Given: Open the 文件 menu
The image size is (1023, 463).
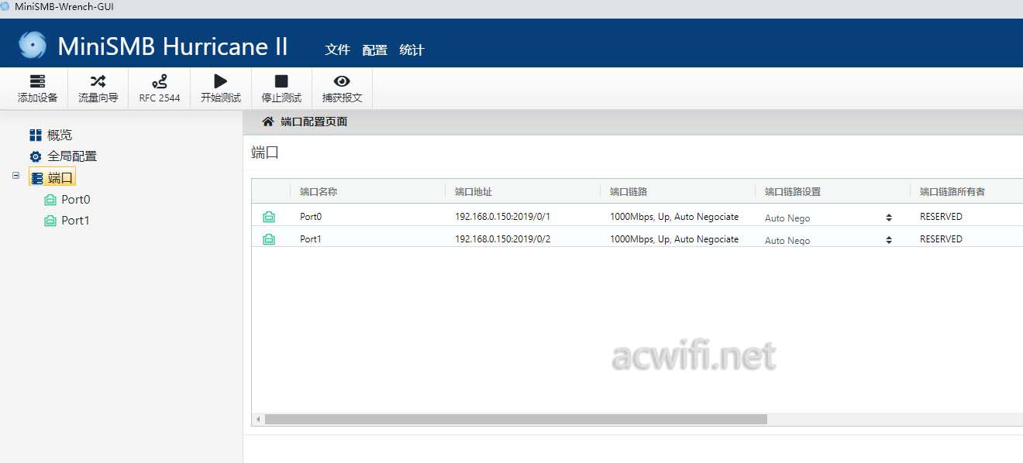Looking at the screenshot, I should point(338,50).
